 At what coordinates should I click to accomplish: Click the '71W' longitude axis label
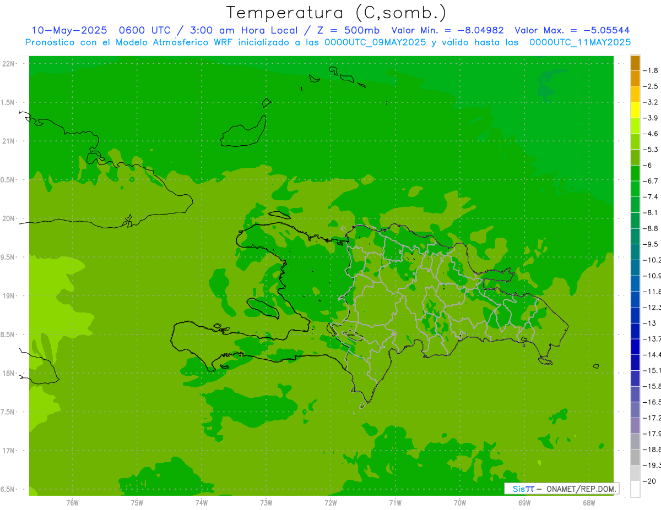[395, 502]
